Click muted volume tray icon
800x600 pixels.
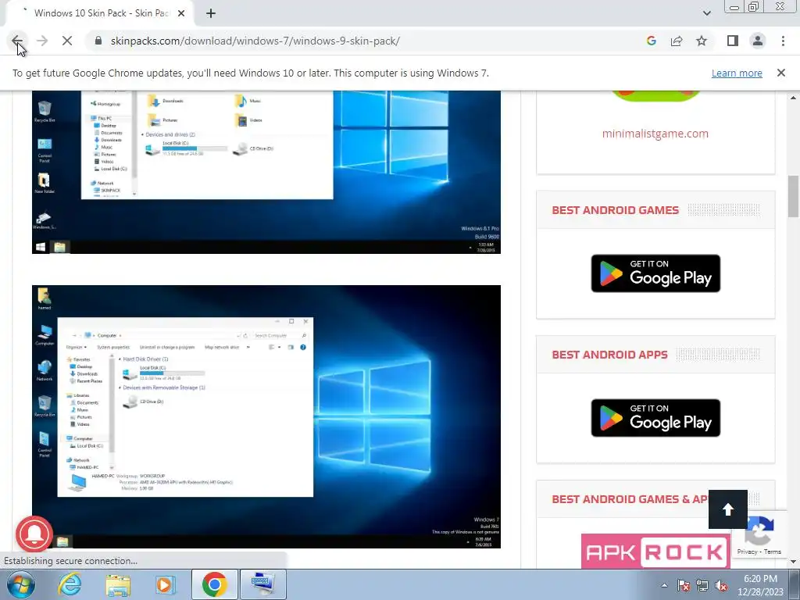[x=721, y=585]
